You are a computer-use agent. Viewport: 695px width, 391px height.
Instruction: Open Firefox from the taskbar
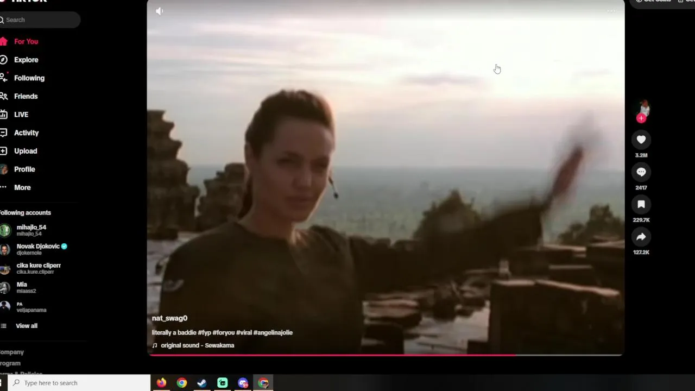tap(161, 383)
